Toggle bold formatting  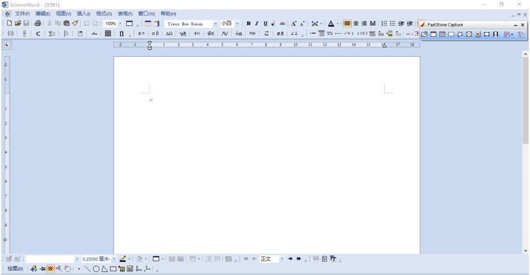click(248, 24)
